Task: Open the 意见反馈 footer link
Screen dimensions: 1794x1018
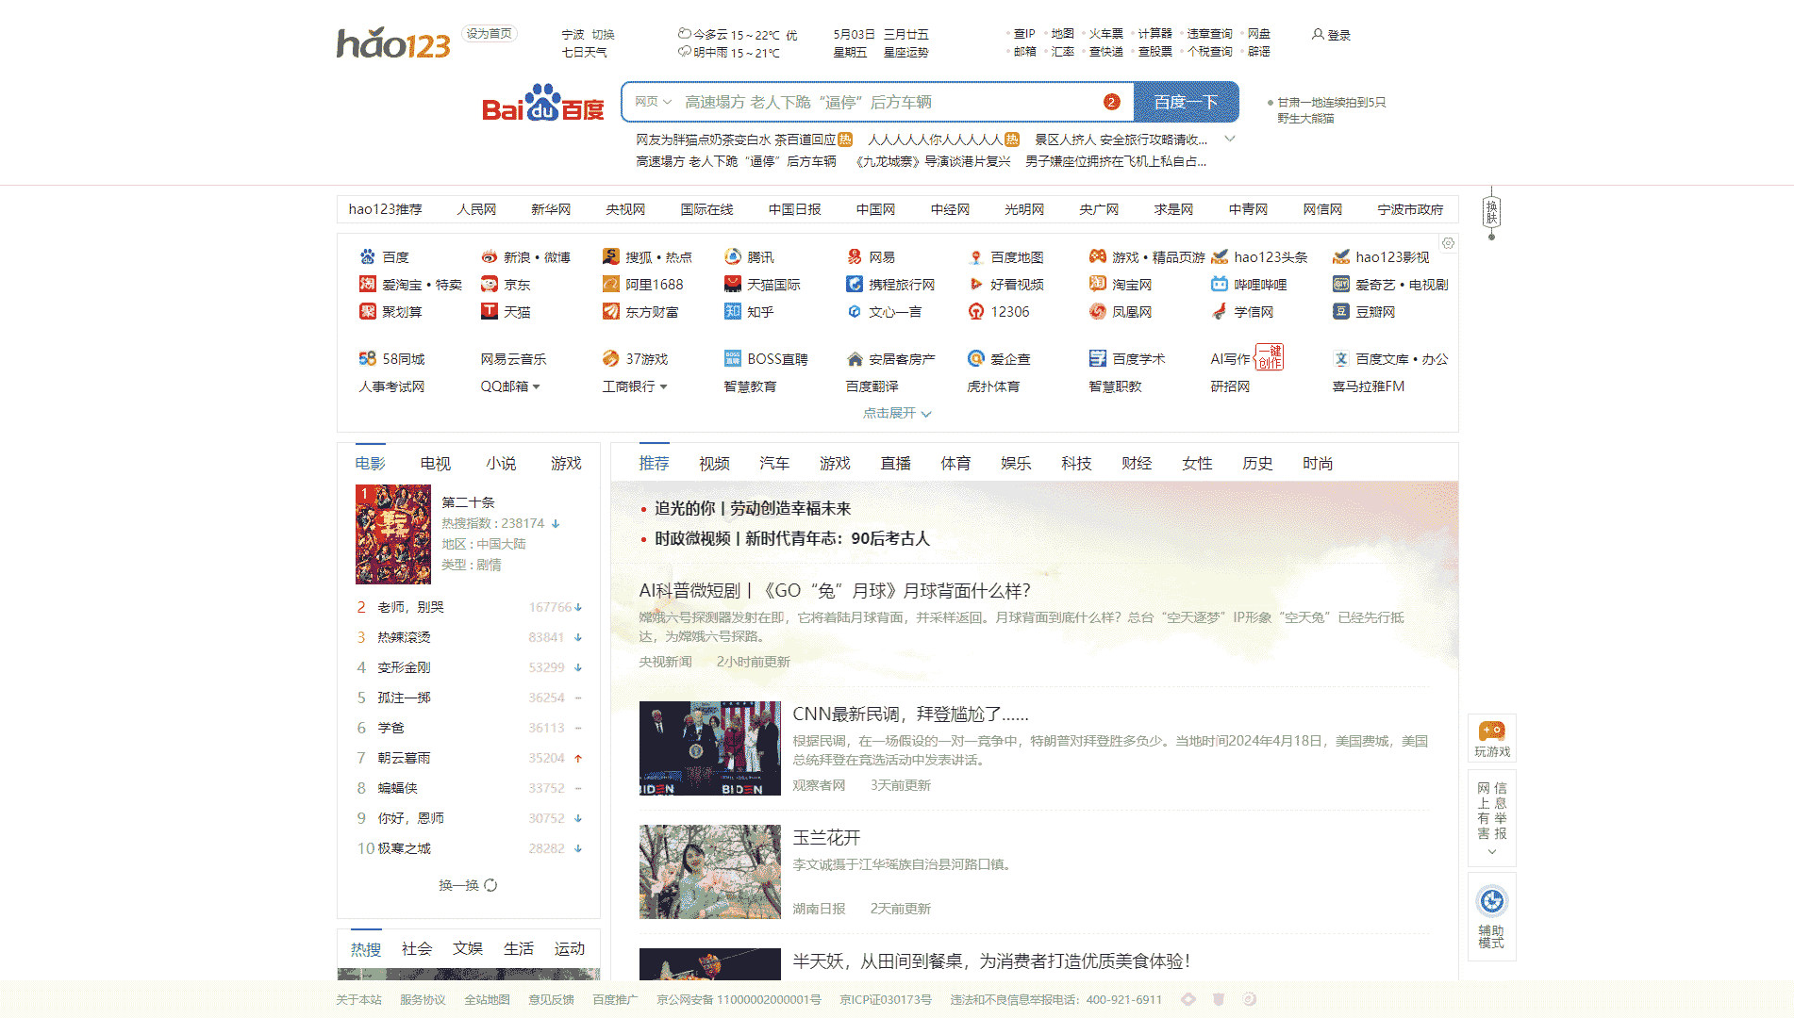Action: tap(551, 1000)
